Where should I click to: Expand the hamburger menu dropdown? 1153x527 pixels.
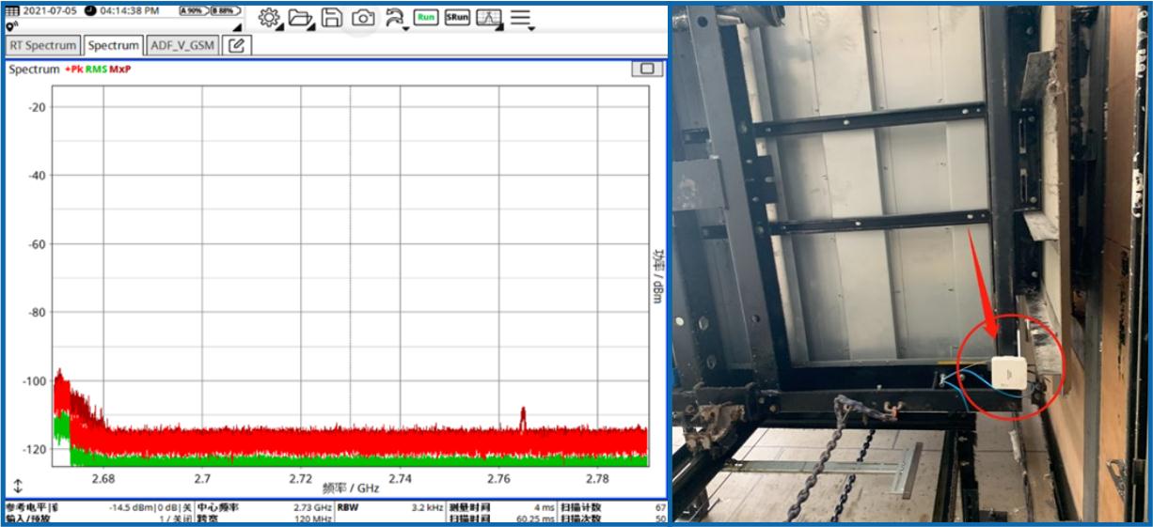pos(522,18)
